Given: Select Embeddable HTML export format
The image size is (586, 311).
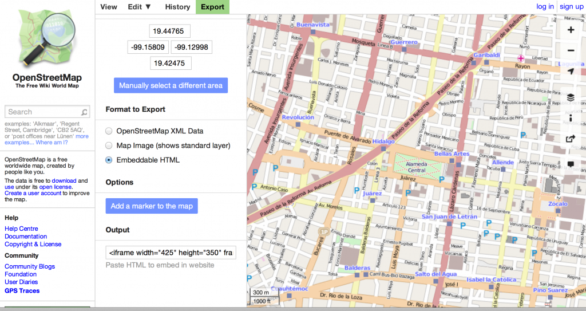Looking at the screenshot, I should [x=109, y=160].
